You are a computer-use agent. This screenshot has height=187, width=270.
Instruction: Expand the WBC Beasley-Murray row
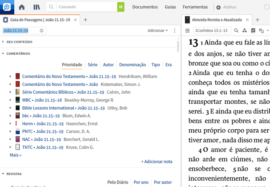pyautogui.click(x=10, y=100)
